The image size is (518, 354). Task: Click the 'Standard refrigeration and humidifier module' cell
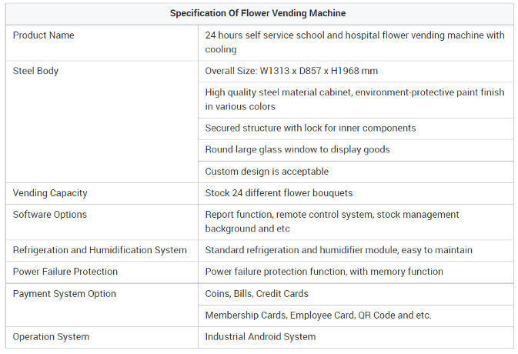click(x=339, y=249)
